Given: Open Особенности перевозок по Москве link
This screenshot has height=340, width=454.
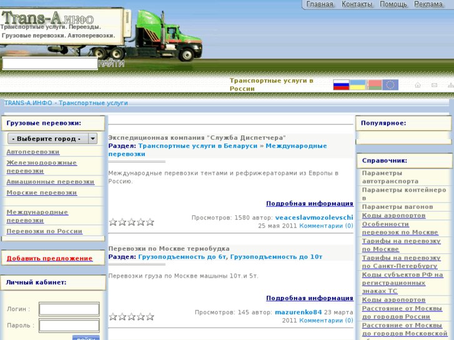Looking at the screenshot, I should coord(400,228).
